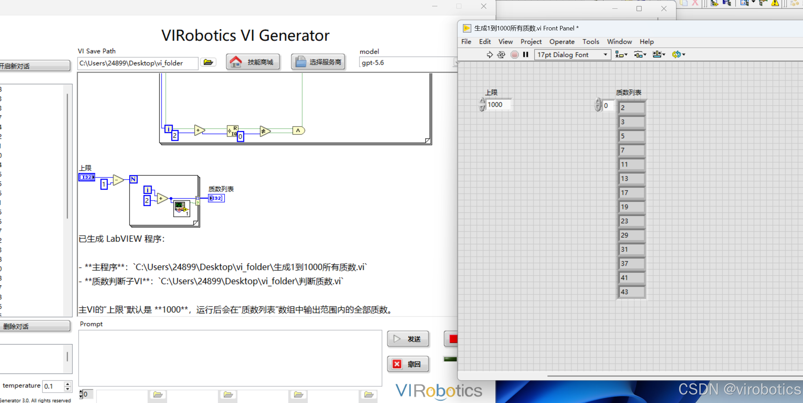Open the Align Objects dropdown
803x403 pixels.
[x=621, y=55]
